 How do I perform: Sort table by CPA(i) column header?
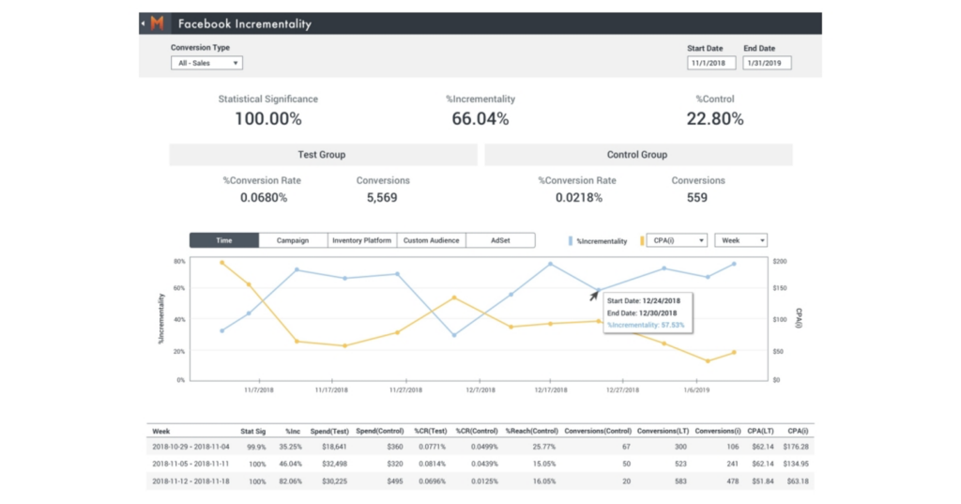(798, 431)
